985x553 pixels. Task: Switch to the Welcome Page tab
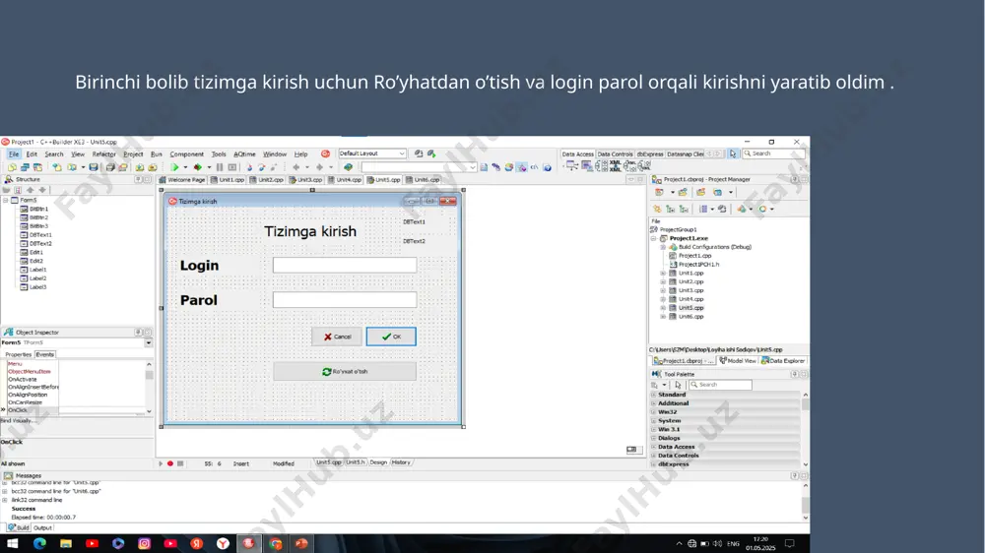(x=183, y=179)
